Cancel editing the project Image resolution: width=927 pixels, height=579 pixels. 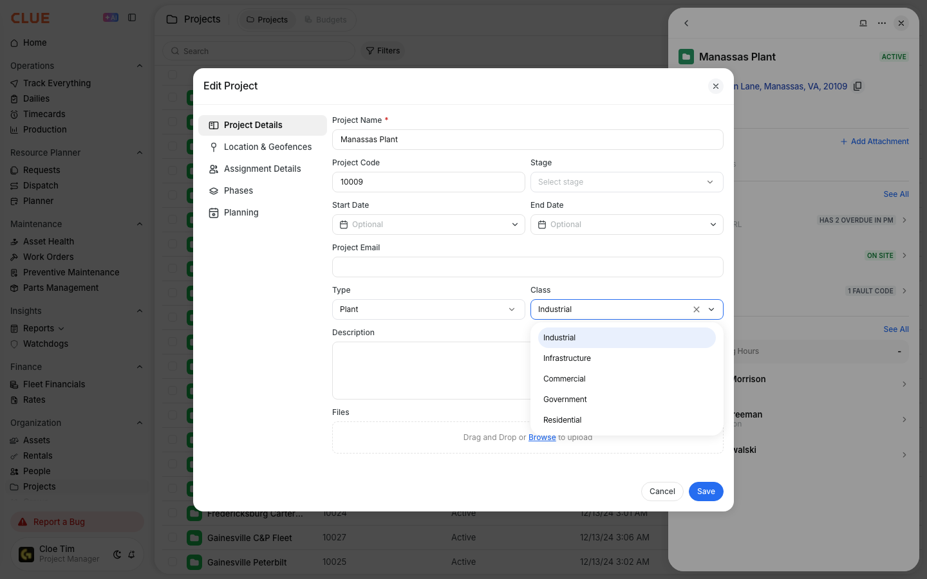pos(662,492)
